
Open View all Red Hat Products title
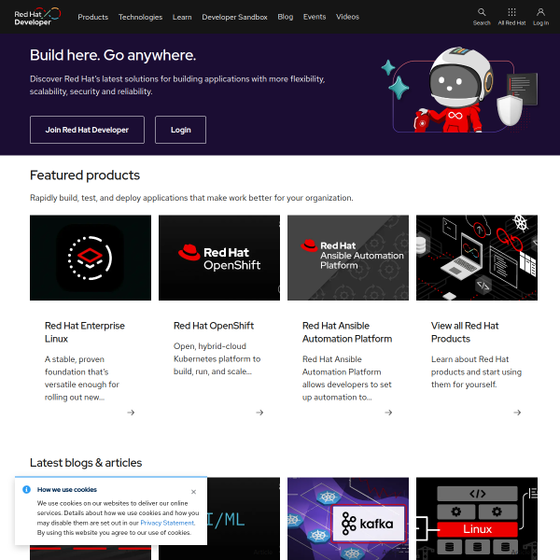[x=465, y=332]
